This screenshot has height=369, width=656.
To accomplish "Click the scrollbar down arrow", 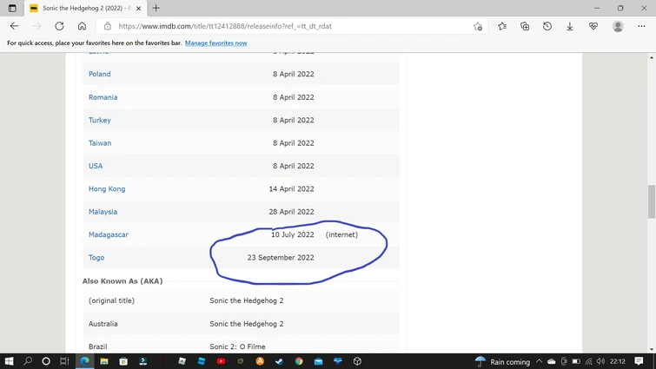I will (652, 349).
